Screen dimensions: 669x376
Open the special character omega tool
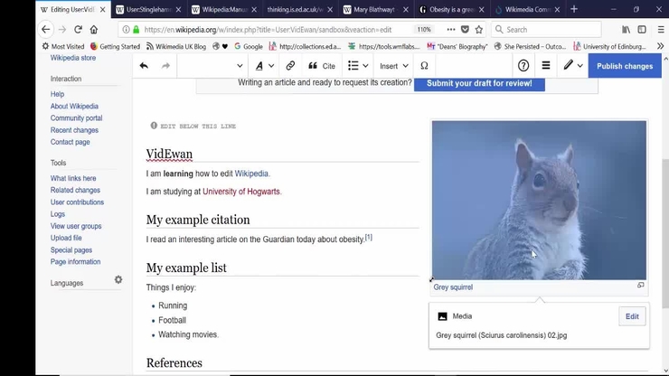pyautogui.click(x=424, y=66)
